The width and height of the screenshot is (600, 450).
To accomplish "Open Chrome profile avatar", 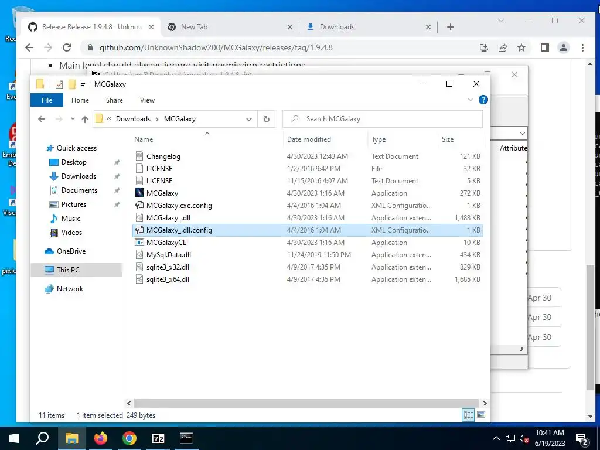I will (564, 47).
